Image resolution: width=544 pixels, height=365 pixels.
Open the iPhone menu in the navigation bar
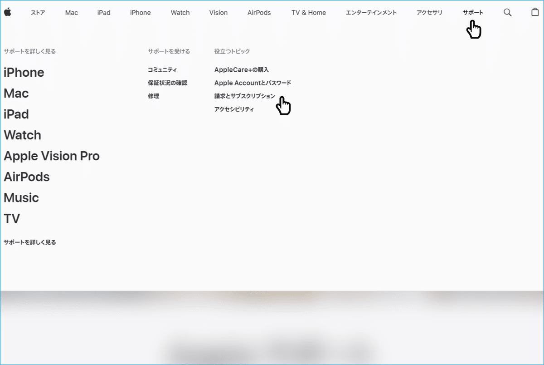pos(140,12)
